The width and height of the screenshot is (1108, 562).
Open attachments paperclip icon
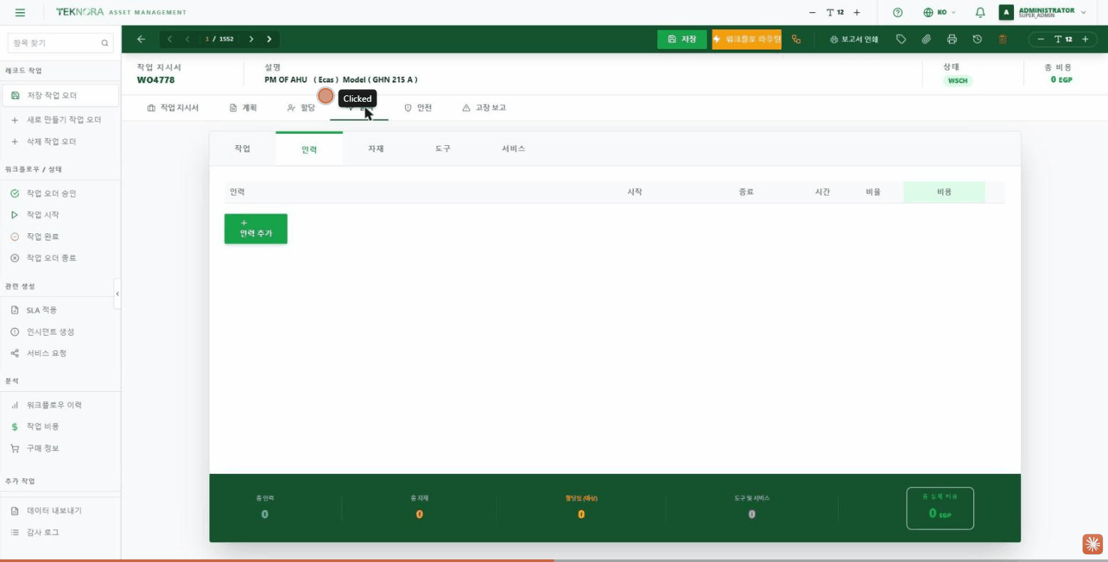point(926,39)
